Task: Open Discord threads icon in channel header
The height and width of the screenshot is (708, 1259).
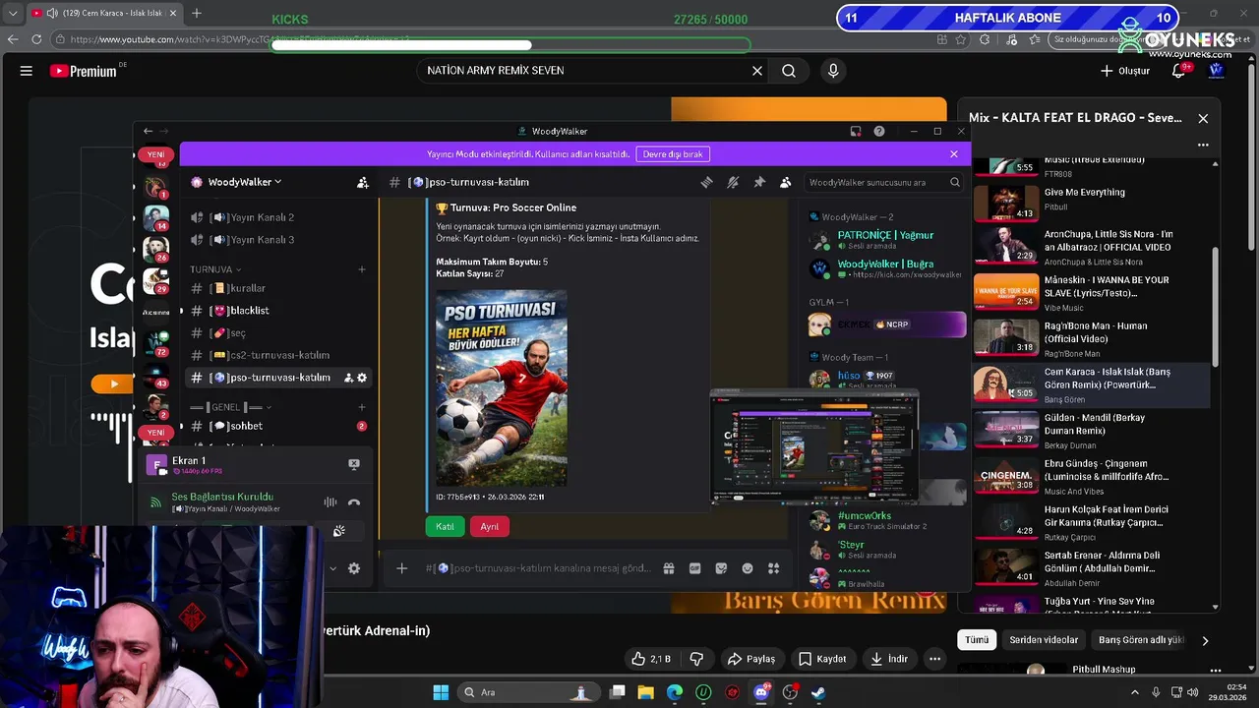Action: (x=706, y=182)
